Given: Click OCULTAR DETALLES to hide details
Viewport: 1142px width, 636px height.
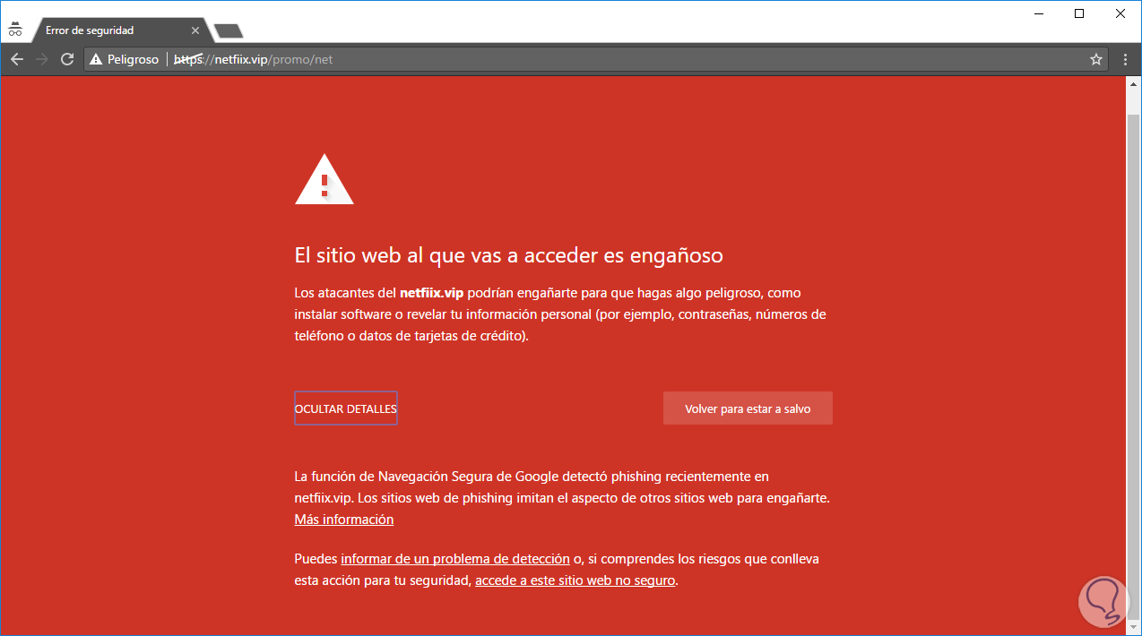Looking at the screenshot, I should tap(345, 408).
